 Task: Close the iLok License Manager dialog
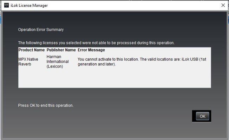223,5
